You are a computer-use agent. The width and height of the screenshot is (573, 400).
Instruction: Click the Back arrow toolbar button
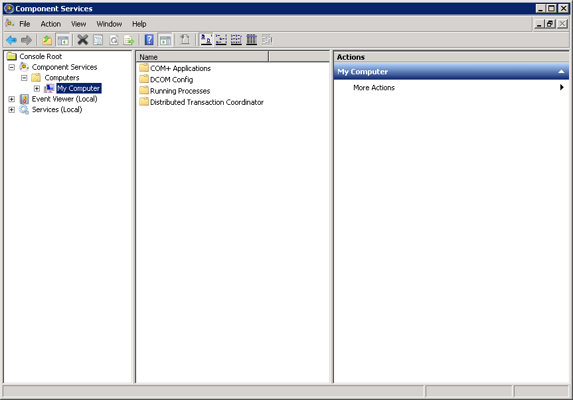[11, 40]
